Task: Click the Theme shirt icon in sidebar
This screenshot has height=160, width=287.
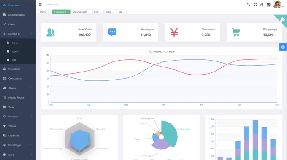Action: coord(5,126)
